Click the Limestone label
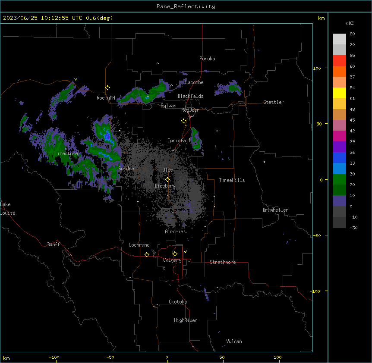The width and height of the screenshot is (372, 363). click(x=66, y=153)
